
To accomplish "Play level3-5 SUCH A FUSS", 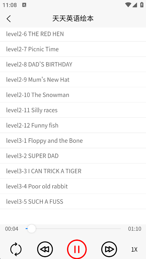I will pos(73,202).
